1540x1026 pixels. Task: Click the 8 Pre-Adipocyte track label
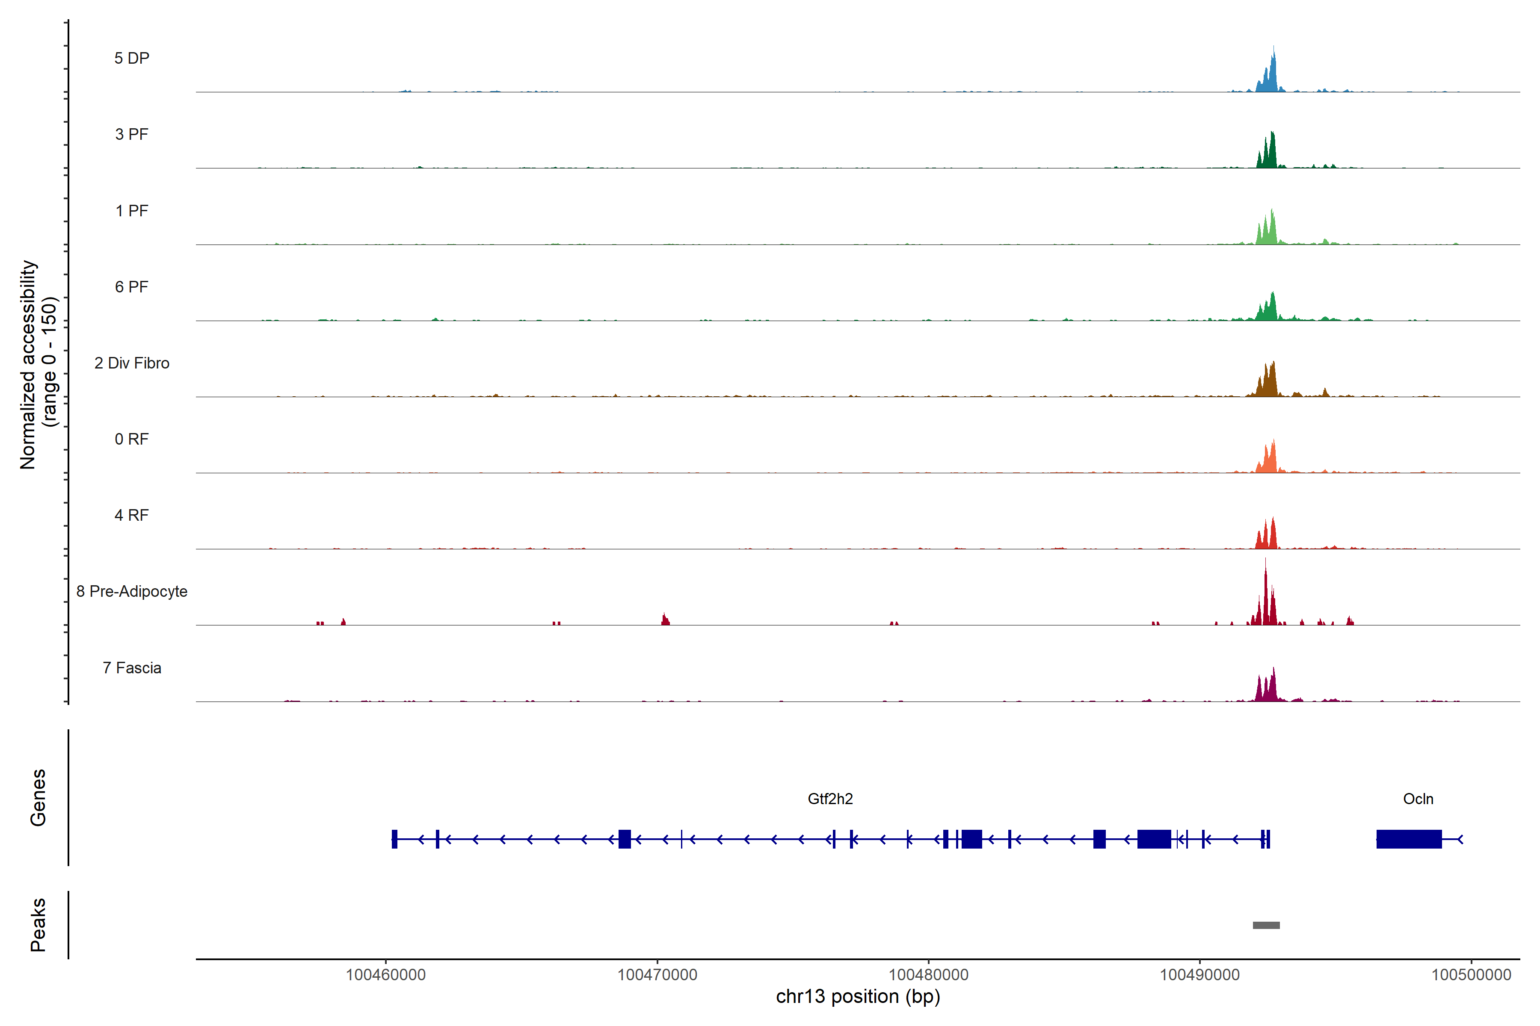coord(132,592)
